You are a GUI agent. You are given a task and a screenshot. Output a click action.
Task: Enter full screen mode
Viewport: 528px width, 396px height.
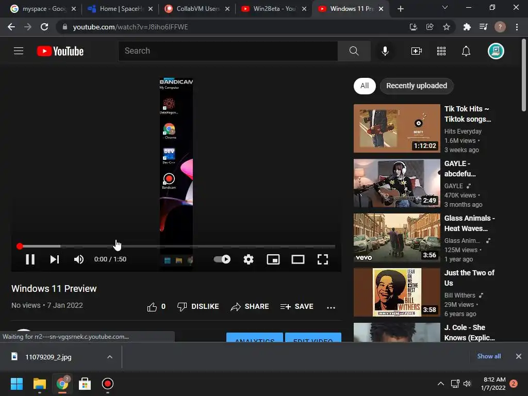click(x=323, y=259)
